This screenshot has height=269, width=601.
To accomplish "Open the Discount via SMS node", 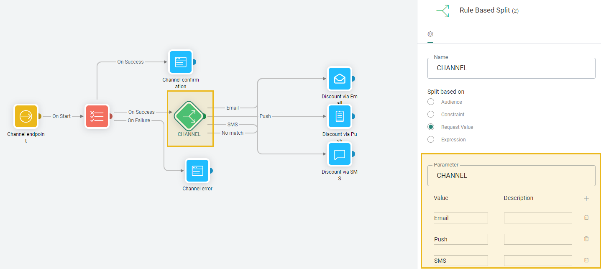I will pyautogui.click(x=340, y=154).
